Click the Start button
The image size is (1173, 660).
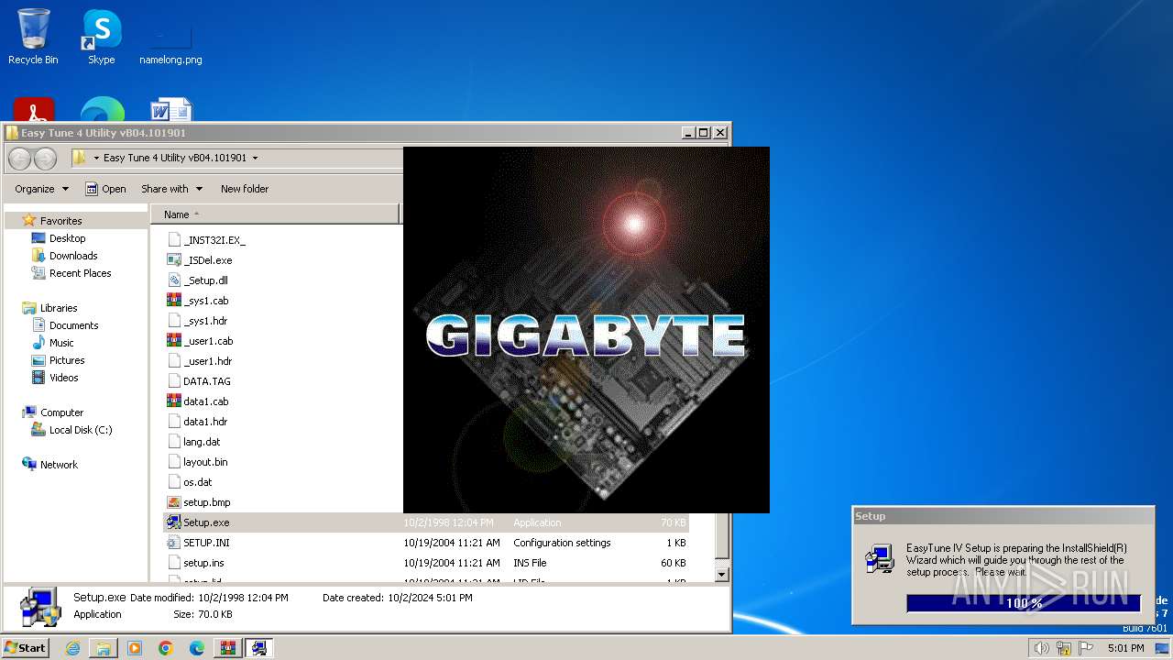[x=25, y=648]
